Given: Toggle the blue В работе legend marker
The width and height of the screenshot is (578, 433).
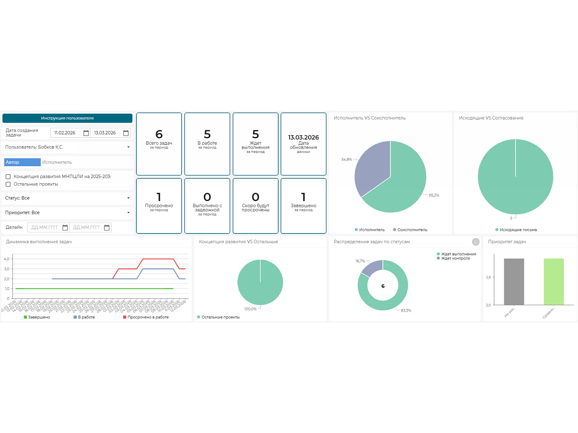Looking at the screenshot, I should tap(75, 317).
